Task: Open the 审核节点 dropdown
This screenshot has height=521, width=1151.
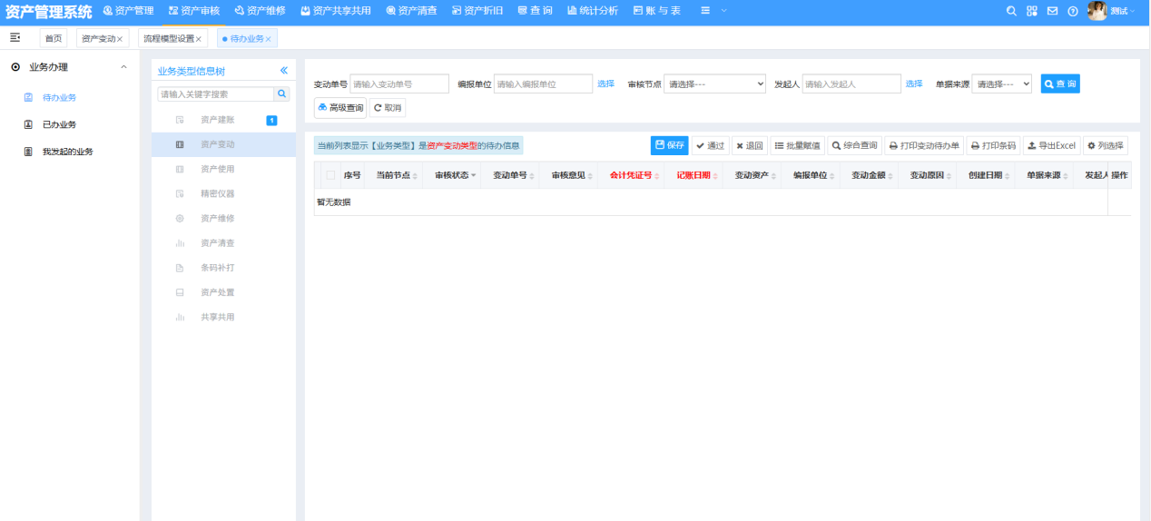Action: (715, 84)
